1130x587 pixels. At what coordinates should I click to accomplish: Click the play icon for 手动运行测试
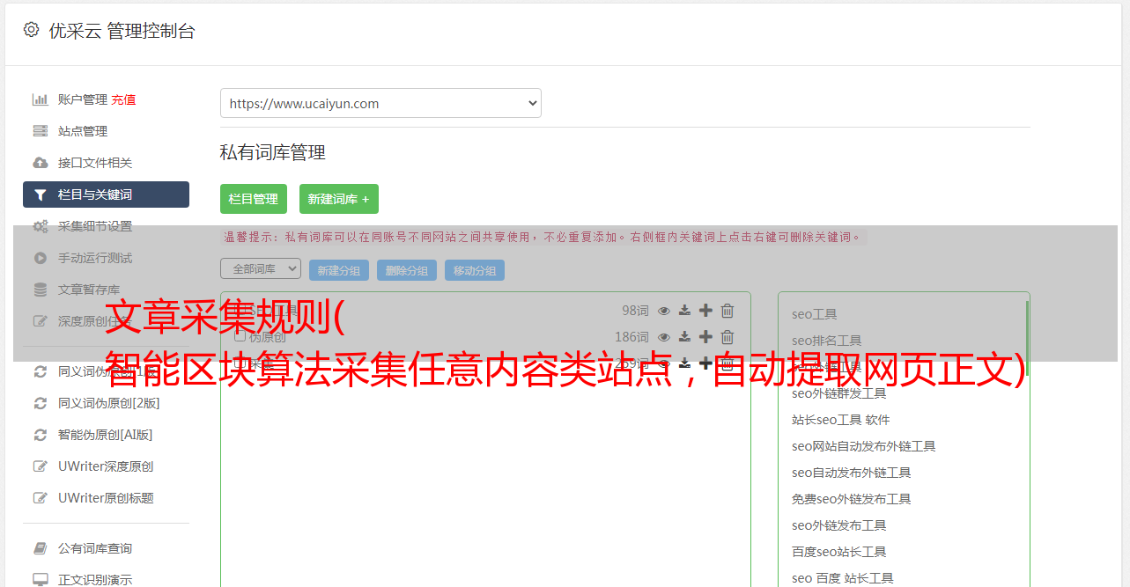click(x=41, y=258)
